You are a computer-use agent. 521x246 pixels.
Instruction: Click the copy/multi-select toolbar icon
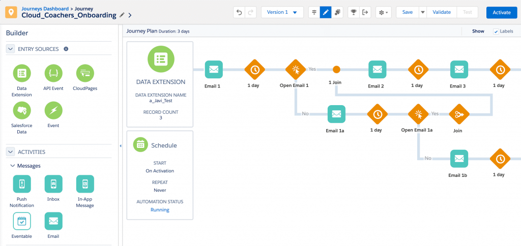[337, 12]
